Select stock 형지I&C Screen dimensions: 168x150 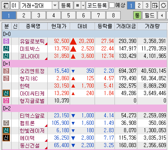(x=29, y=79)
